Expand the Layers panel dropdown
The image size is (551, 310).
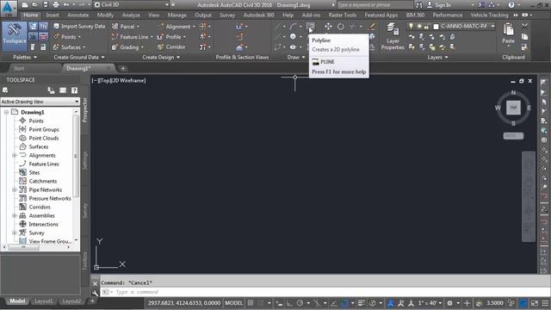tap(446, 58)
